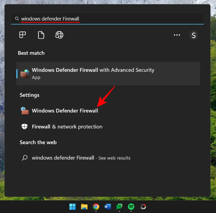Click the magnifying glass in the search bar
Screen dimensions: 216x213
(x=17, y=19)
